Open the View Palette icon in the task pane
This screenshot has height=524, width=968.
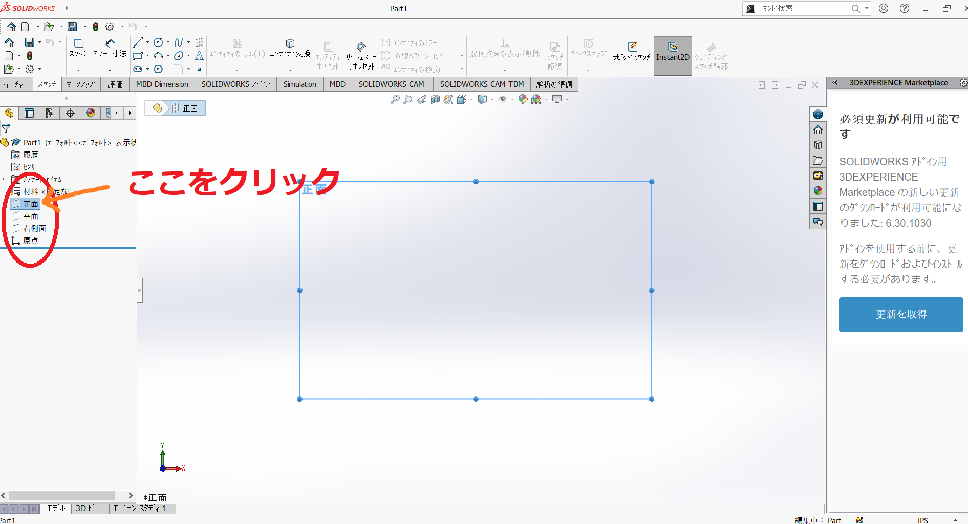tap(818, 176)
